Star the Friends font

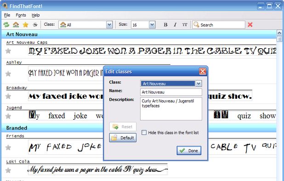tap(8, 147)
